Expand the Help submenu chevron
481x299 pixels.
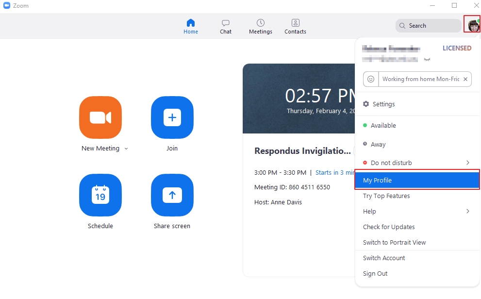click(x=468, y=211)
